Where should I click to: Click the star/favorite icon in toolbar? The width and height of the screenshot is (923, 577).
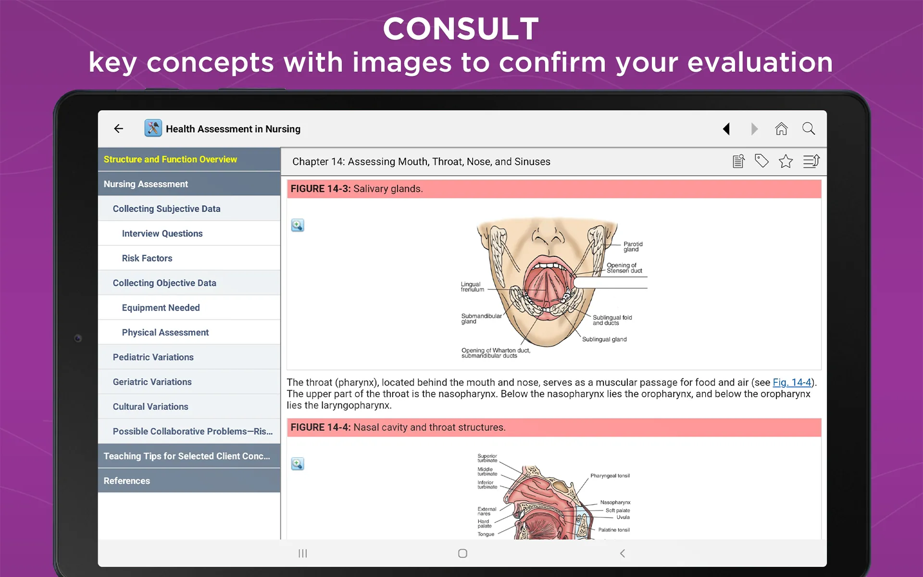(786, 162)
